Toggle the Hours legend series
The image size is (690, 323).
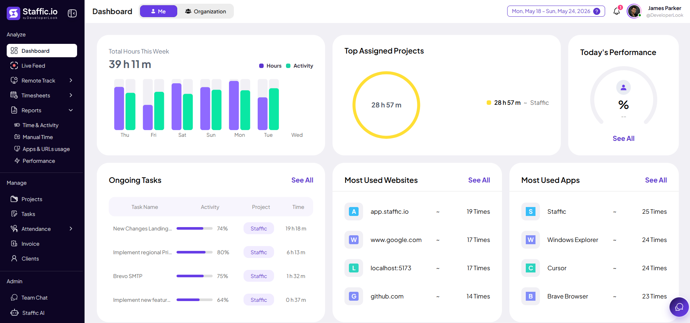pos(270,66)
